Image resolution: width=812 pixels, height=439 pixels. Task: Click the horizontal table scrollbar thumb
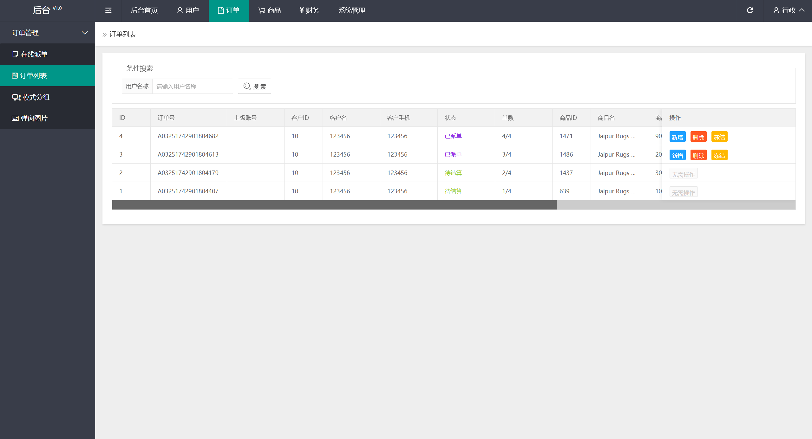tap(334, 205)
